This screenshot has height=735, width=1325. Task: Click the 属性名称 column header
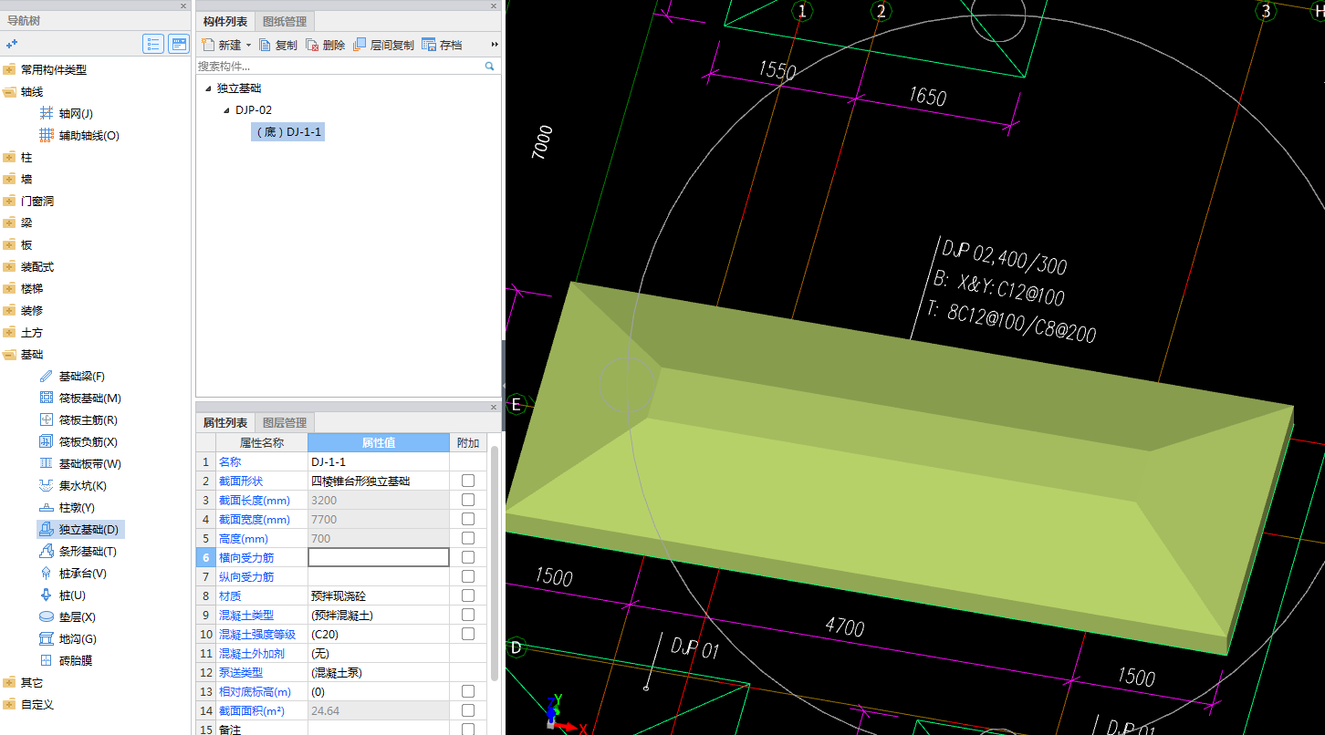pos(262,443)
